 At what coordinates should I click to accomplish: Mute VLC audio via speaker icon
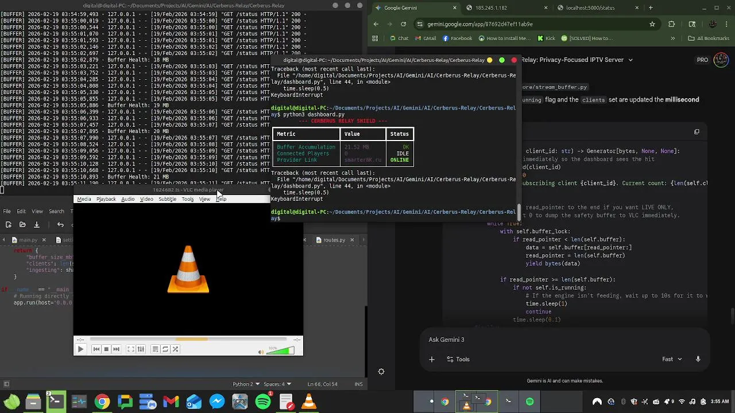(261, 352)
